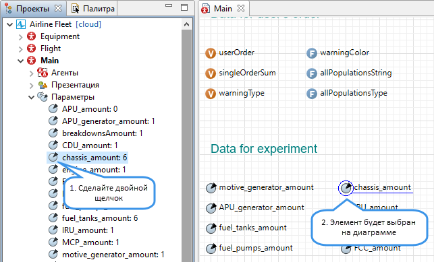The image size is (434, 262).
Task: Select motive_generator_amount parameter icon on diagram
Action: click(x=211, y=188)
